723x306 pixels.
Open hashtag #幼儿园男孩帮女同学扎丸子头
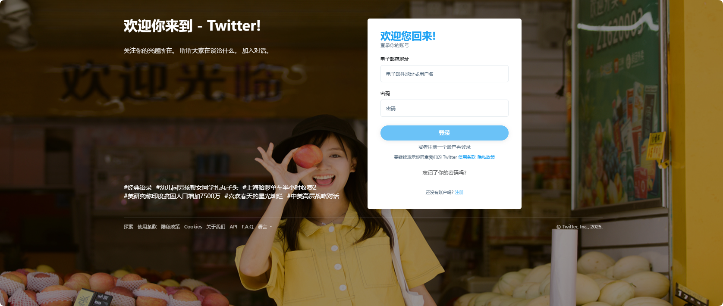pos(197,187)
